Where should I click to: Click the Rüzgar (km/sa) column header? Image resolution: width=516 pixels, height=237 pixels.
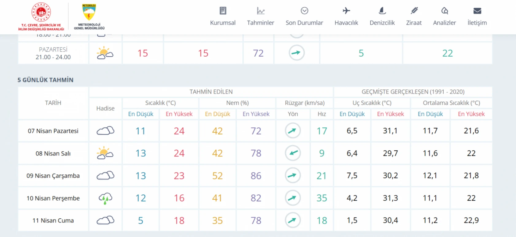pos(304,103)
